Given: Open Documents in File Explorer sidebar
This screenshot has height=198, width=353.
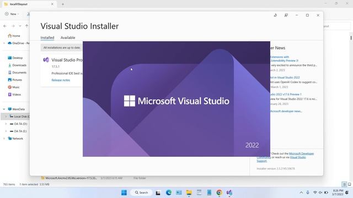Looking at the screenshot, I should point(17,73).
